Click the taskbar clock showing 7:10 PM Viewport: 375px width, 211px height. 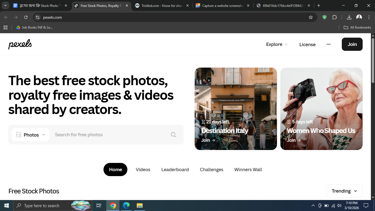tap(351, 206)
